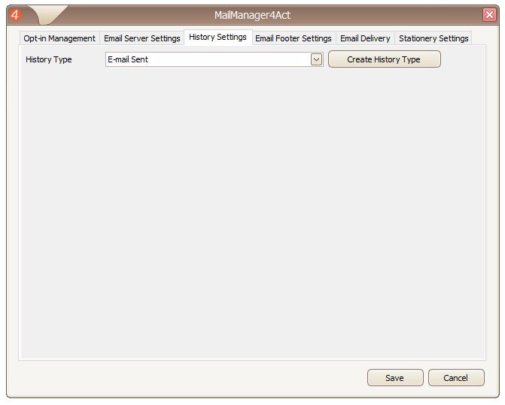Close the MailManager4Act window
505x405 pixels.
pos(489,15)
